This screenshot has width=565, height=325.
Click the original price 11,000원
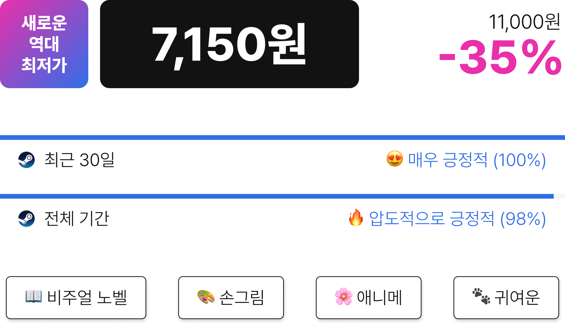point(524,22)
